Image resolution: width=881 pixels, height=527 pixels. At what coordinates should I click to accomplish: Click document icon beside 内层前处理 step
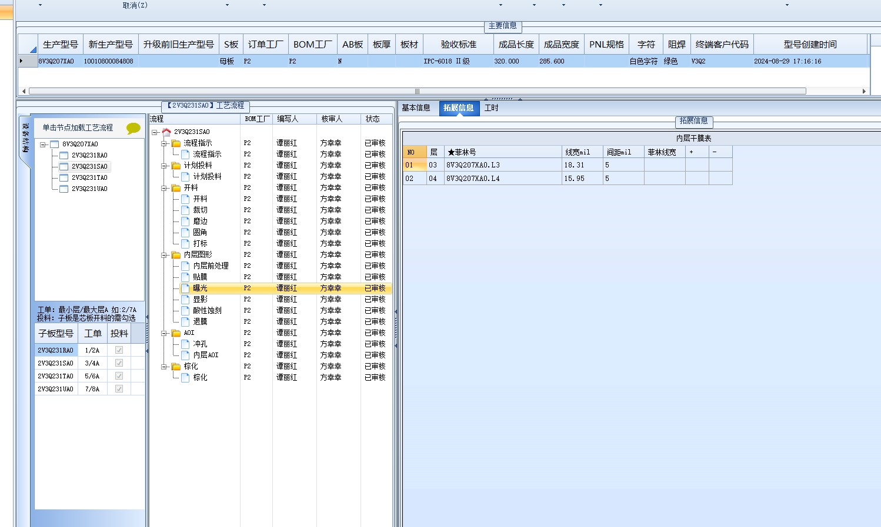185,266
